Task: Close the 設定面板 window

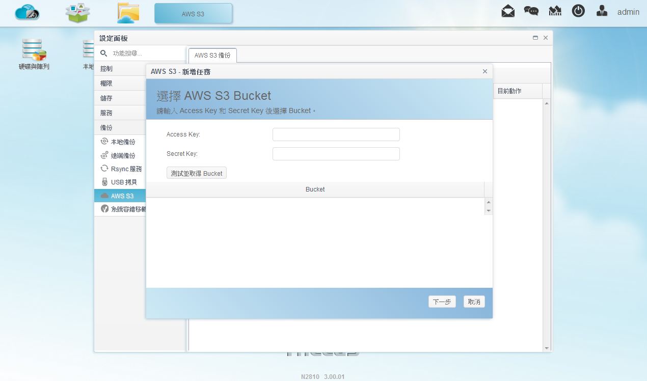Action: click(546, 38)
